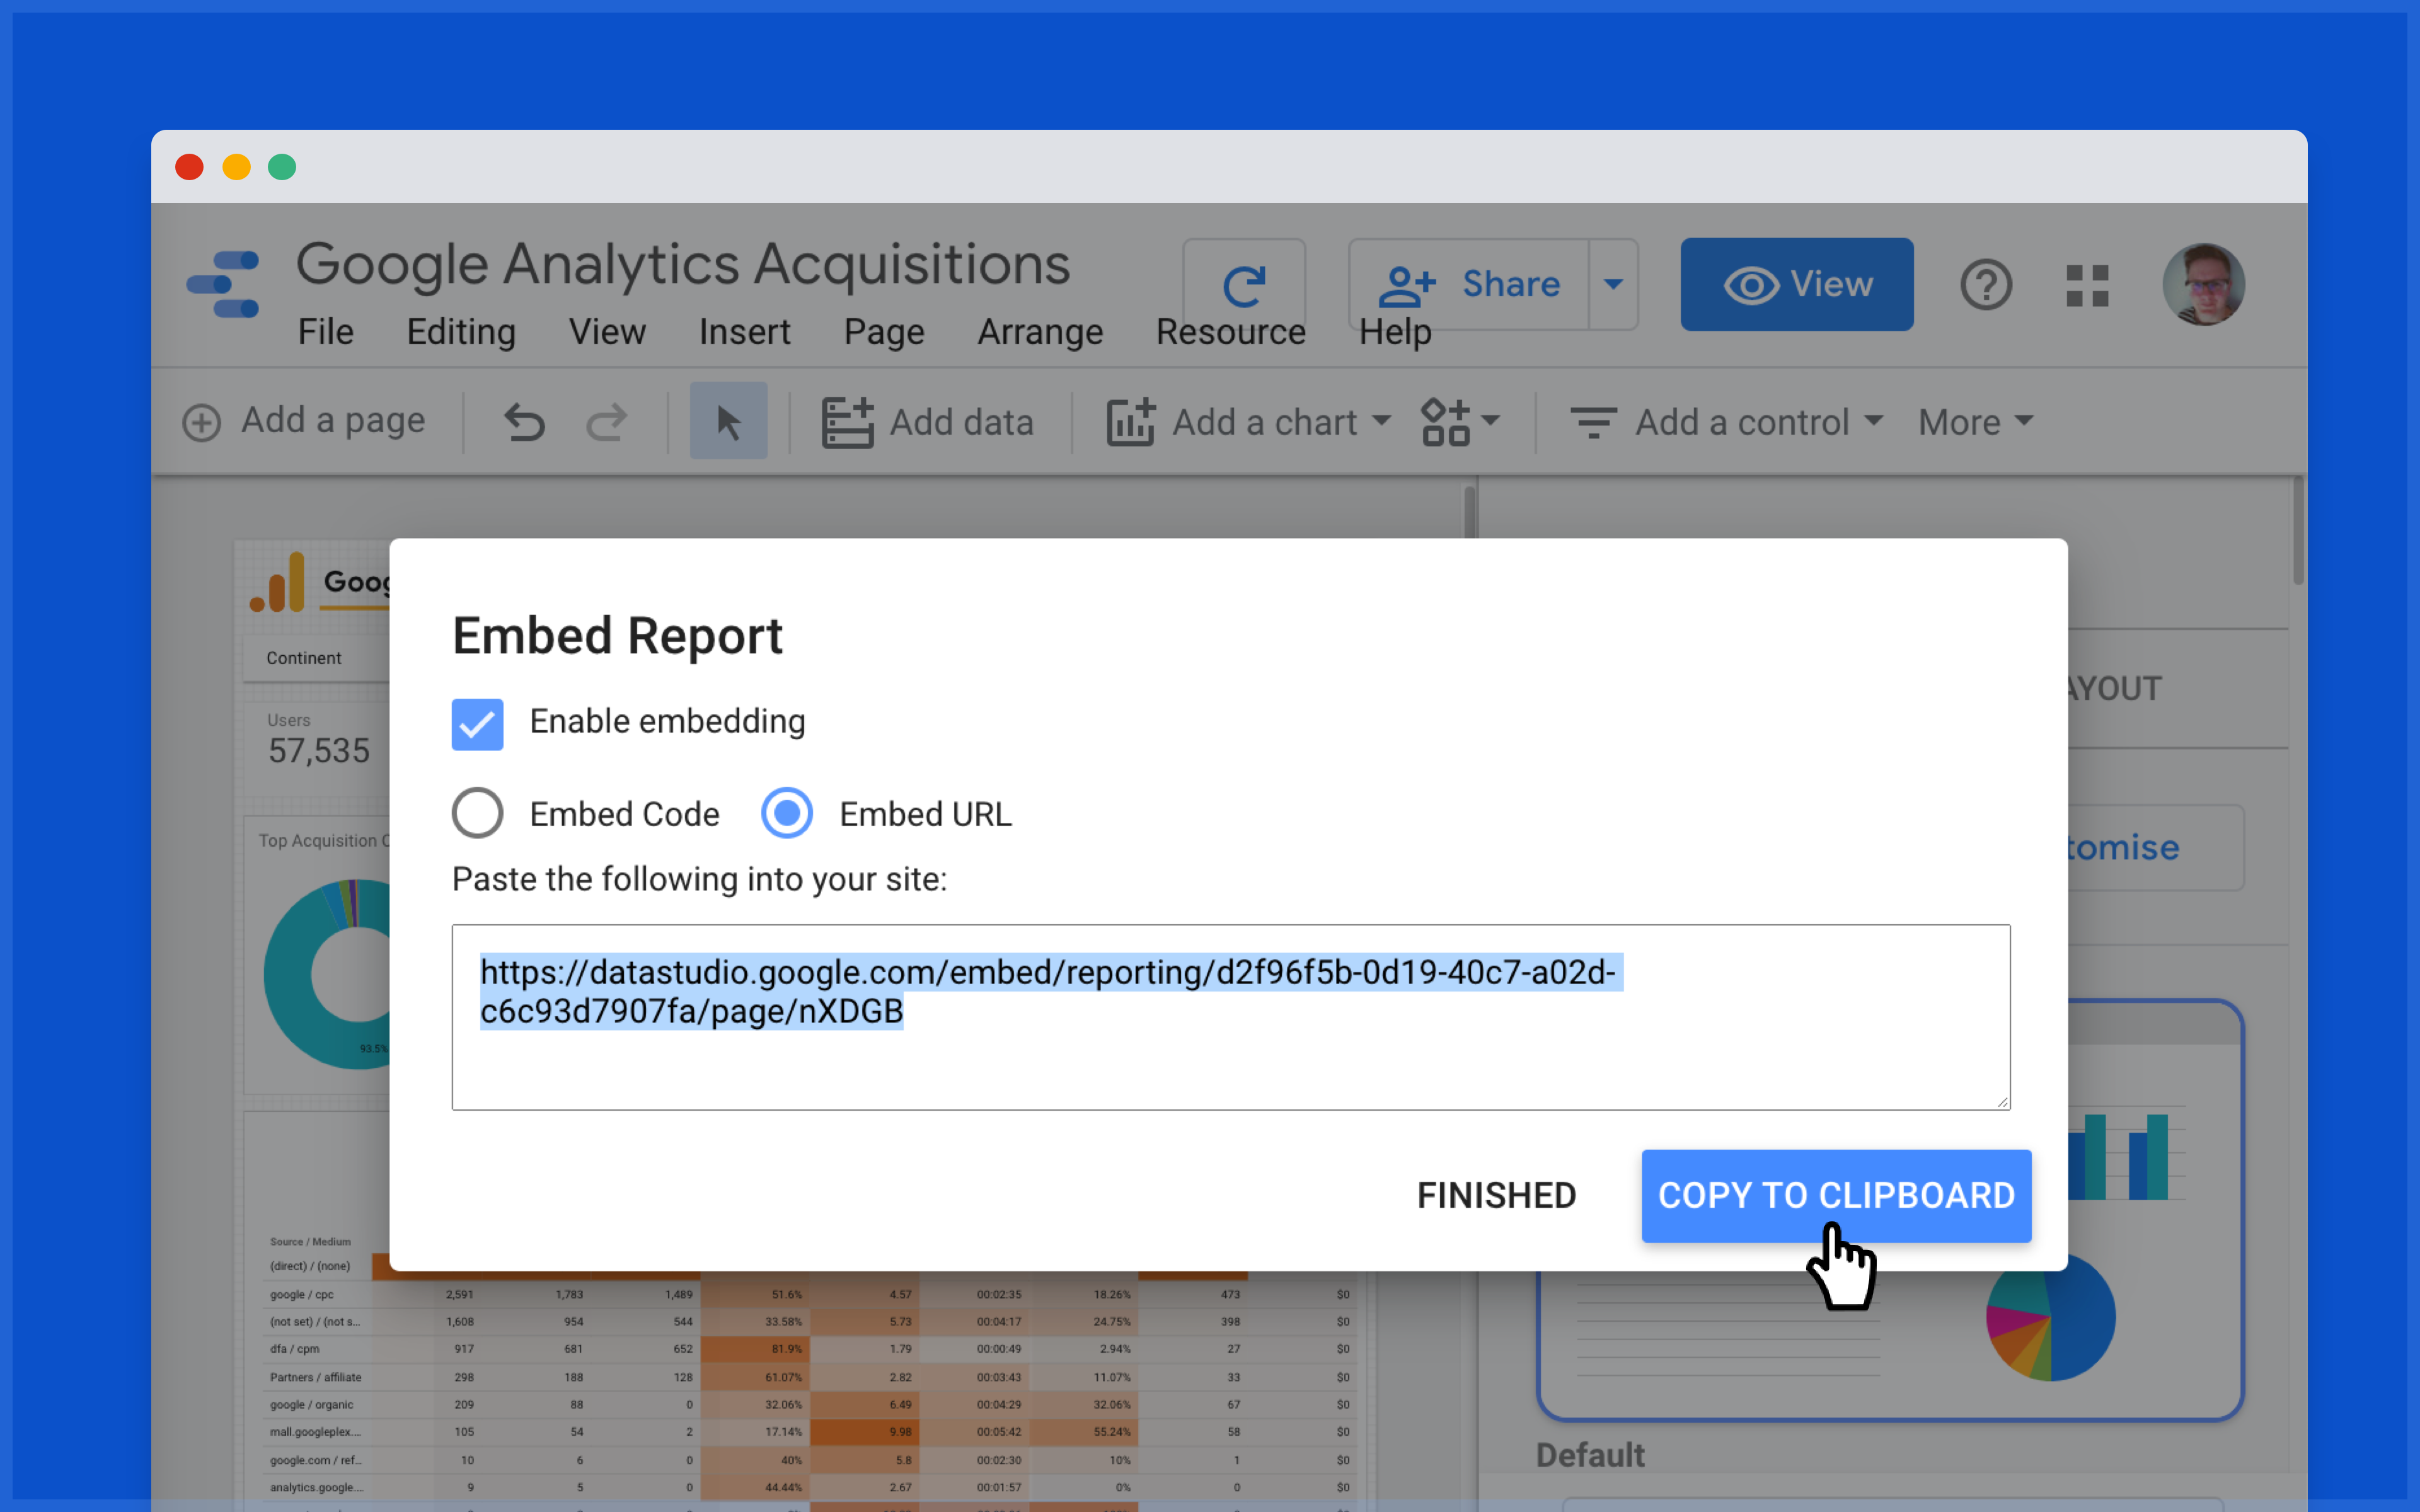Click the Finished button
Viewport: 2420px width, 1512px height.
point(1496,1195)
